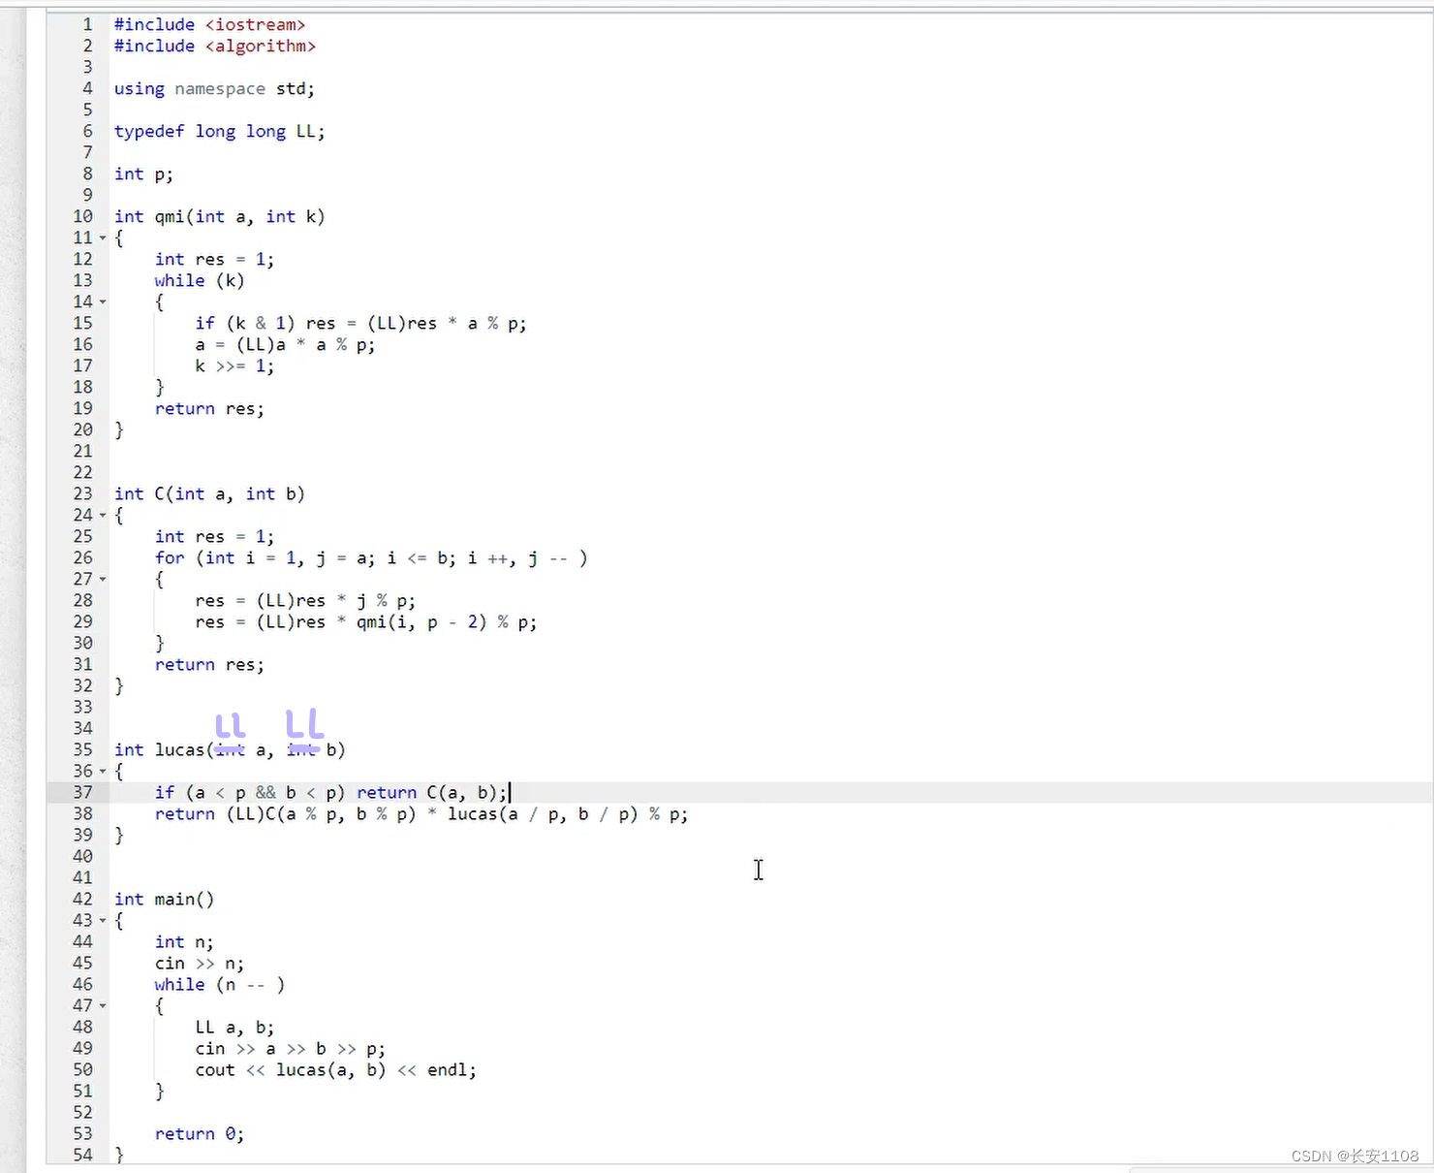Click the 'k >>= 1;' statement
The width and height of the screenshot is (1434, 1173).
tap(234, 365)
